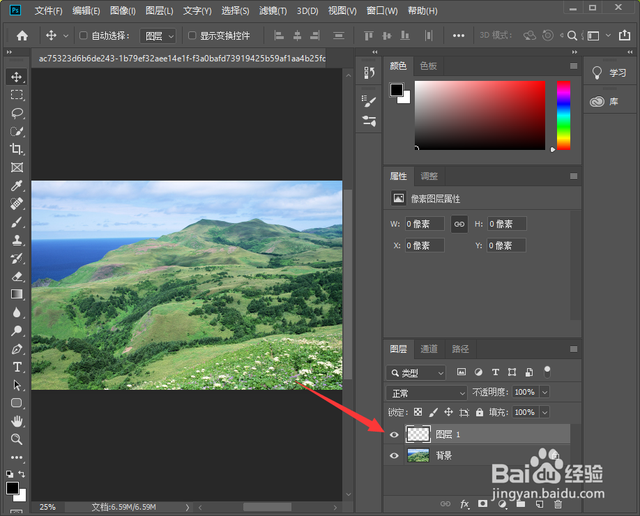Toggle lock transparent pixels
640x516 pixels.
[x=418, y=412]
